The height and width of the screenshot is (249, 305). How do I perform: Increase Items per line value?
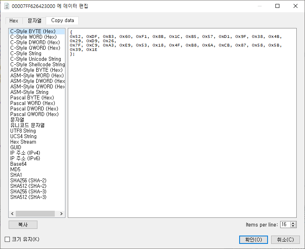(x=293, y=223)
